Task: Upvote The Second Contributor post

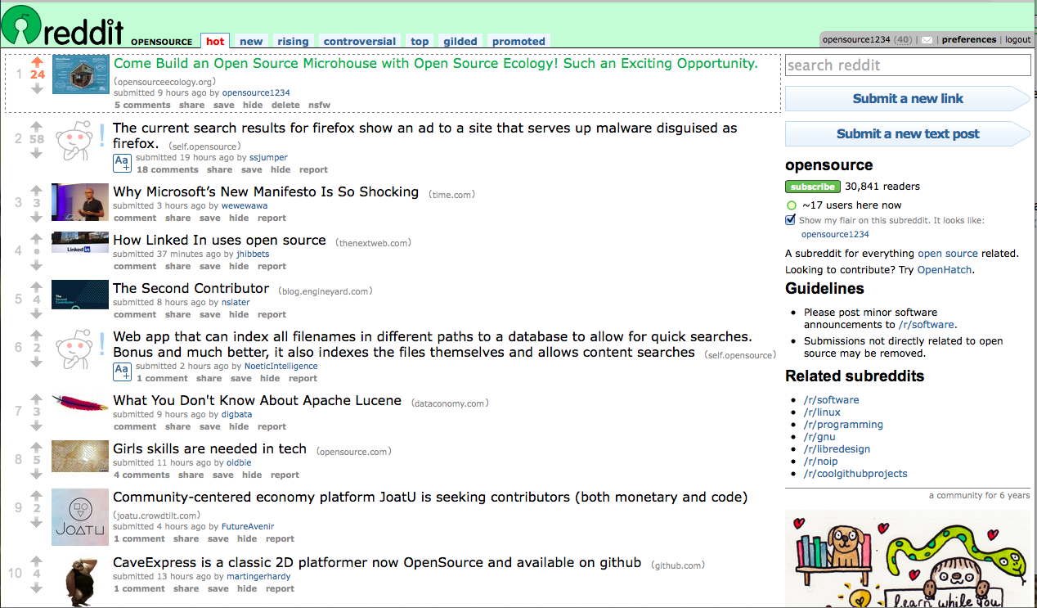Action: (x=37, y=286)
